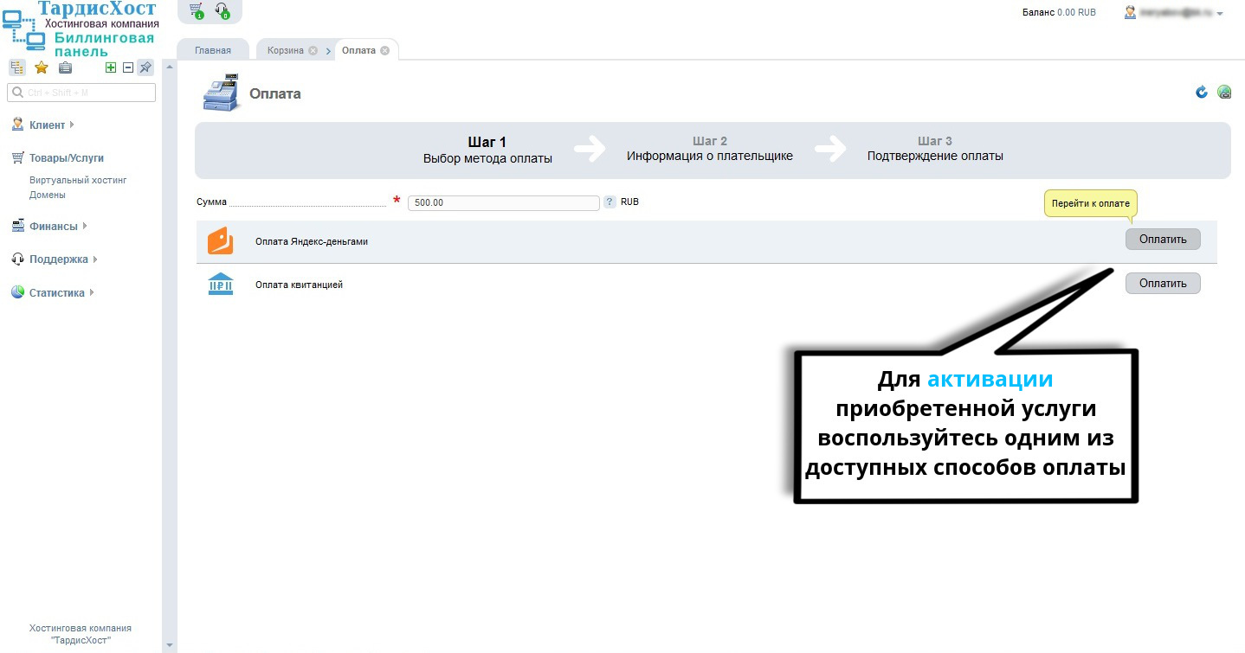Focus the sidebar menu search field
This screenshot has width=1245, height=653.
81,93
